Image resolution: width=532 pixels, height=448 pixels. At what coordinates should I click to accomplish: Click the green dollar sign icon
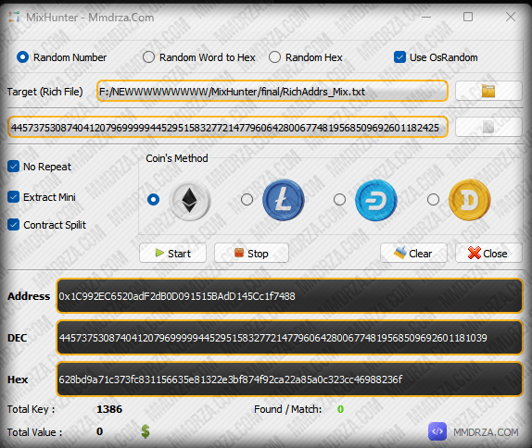[x=146, y=431]
